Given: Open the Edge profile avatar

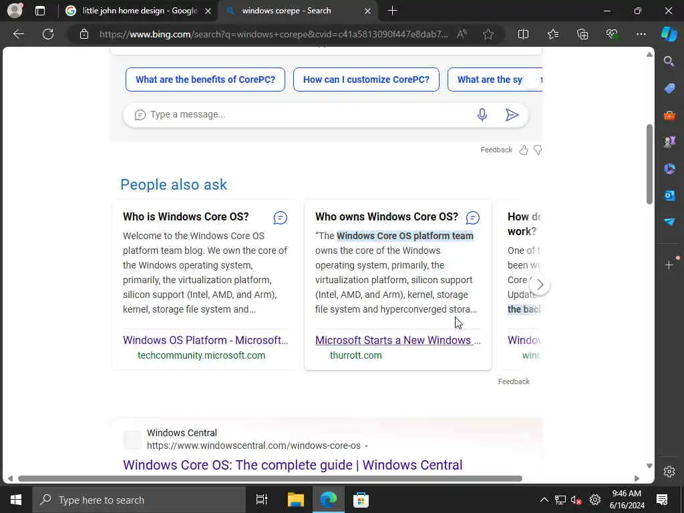Looking at the screenshot, I should [15, 11].
